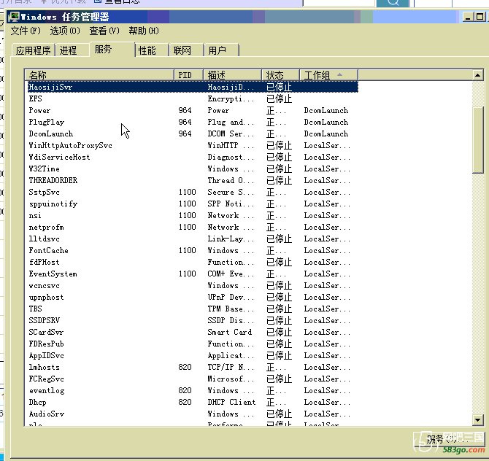
Task: Click the Plug and... description cell
Action: [231, 123]
